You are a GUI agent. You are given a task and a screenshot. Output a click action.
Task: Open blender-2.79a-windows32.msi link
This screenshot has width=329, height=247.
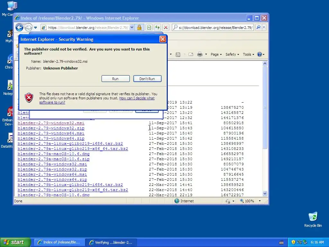click(x=52, y=164)
